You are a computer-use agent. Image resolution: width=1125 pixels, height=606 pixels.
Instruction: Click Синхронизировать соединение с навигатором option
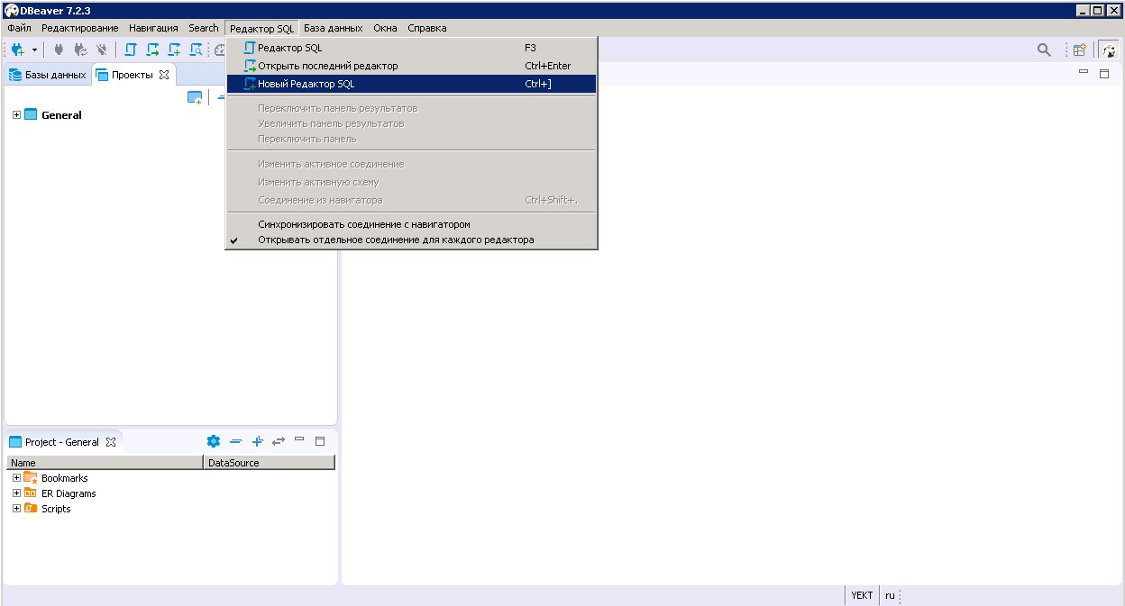pyautogui.click(x=412, y=224)
